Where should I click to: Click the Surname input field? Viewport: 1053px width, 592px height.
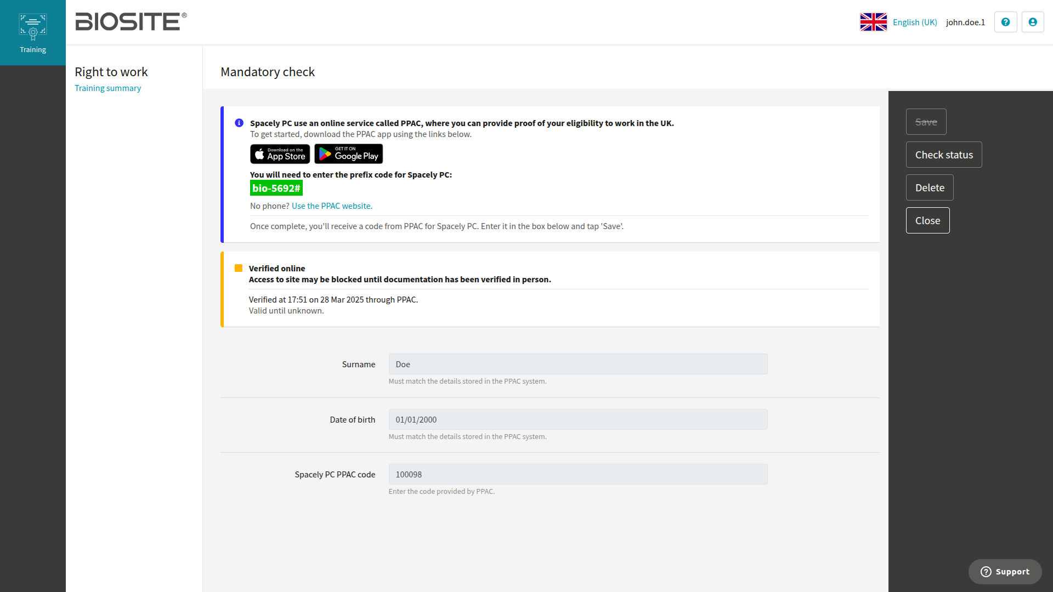[x=578, y=364]
